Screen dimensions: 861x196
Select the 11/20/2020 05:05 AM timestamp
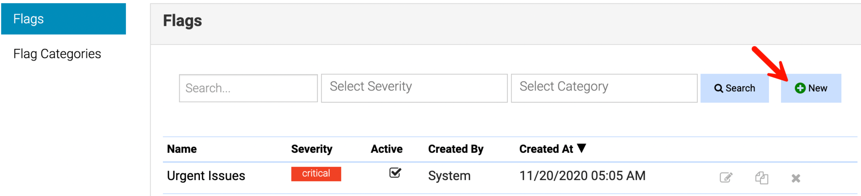tap(582, 176)
